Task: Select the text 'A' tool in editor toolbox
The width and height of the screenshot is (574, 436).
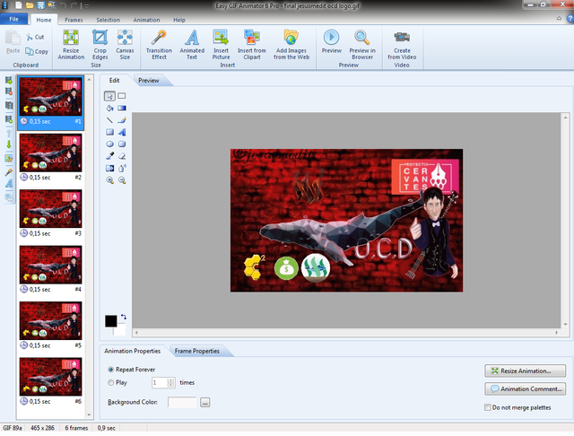Action: tap(122, 132)
